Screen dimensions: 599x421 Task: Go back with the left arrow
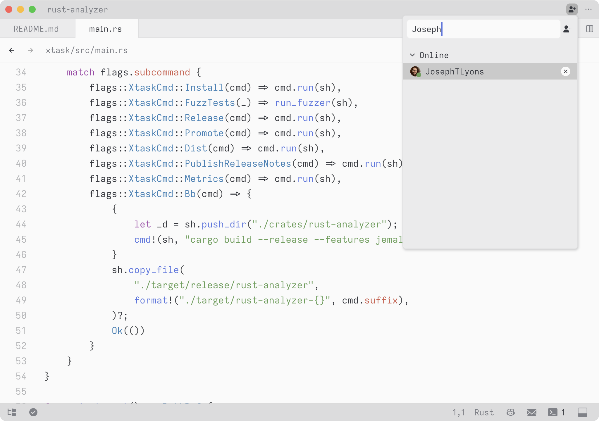tap(12, 50)
